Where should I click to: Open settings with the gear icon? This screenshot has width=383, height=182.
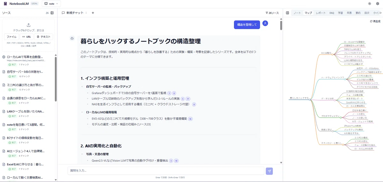(378, 4)
